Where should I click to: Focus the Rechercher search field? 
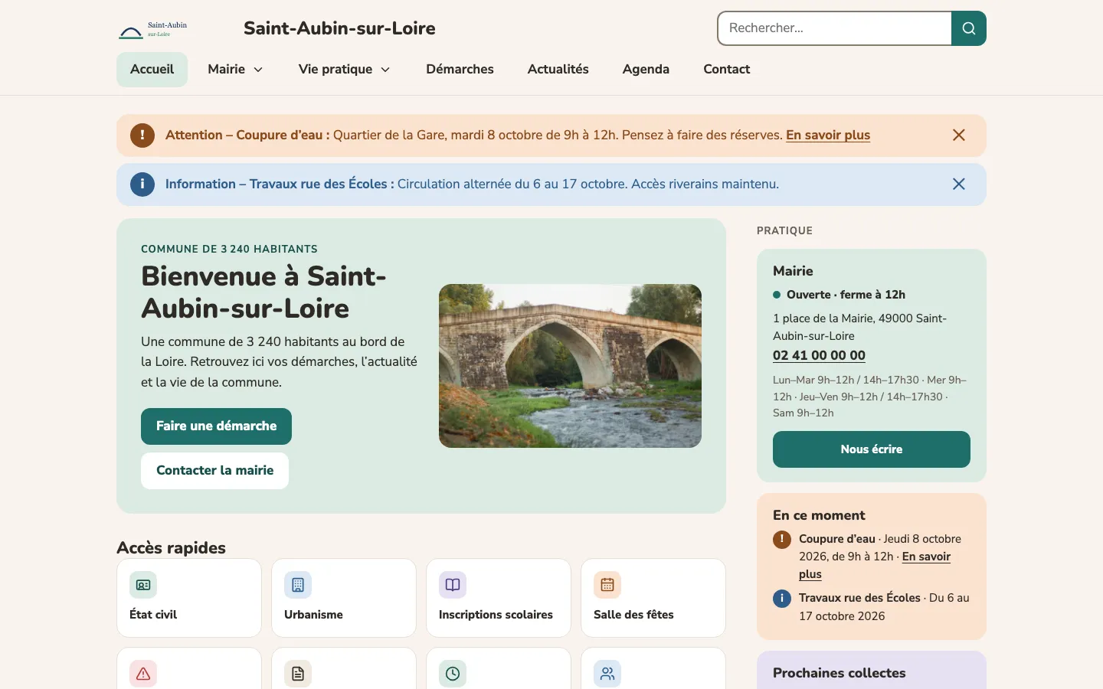(835, 28)
